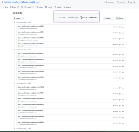Browse repository at the 43457 commit
The height and width of the screenshot is (132, 139).
pos(123,111)
